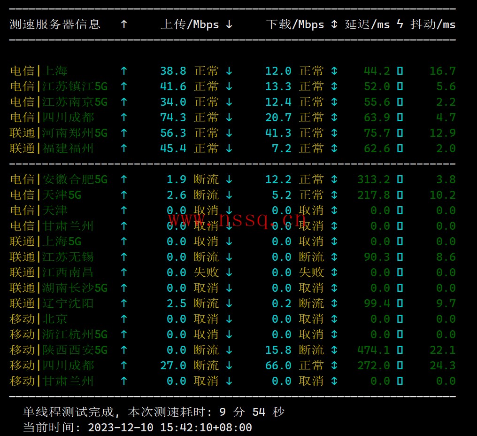This screenshot has height=436, width=477.
Task: Click the 失败 upload status for 江西南昌
Action: pos(206,273)
